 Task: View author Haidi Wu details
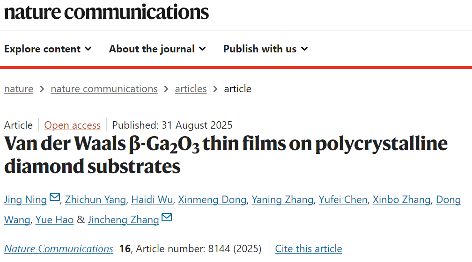(x=152, y=200)
